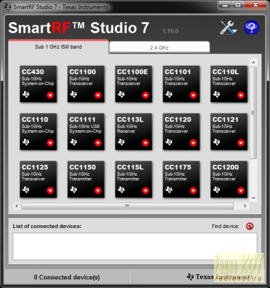Refresh device list with Find device icon
This screenshot has height=288, width=270.
click(250, 226)
